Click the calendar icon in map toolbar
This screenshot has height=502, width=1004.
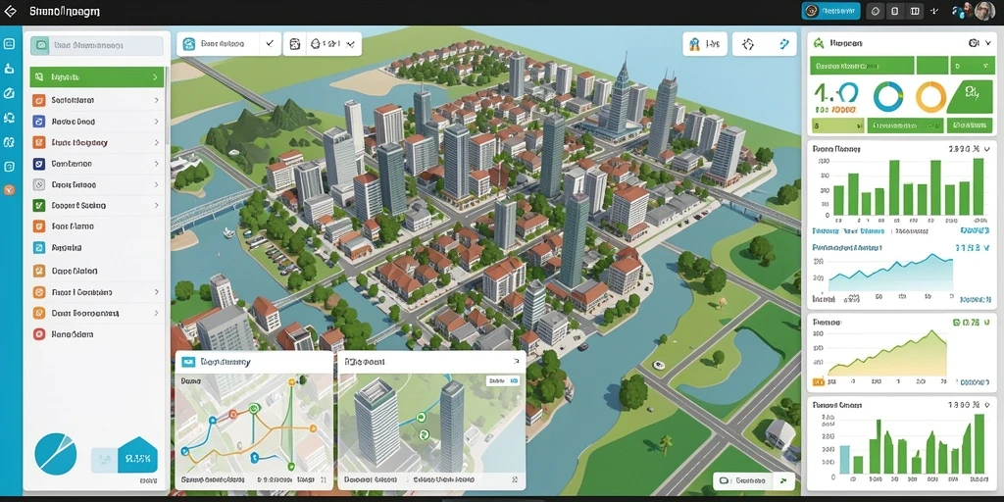pyautogui.click(x=295, y=44)
